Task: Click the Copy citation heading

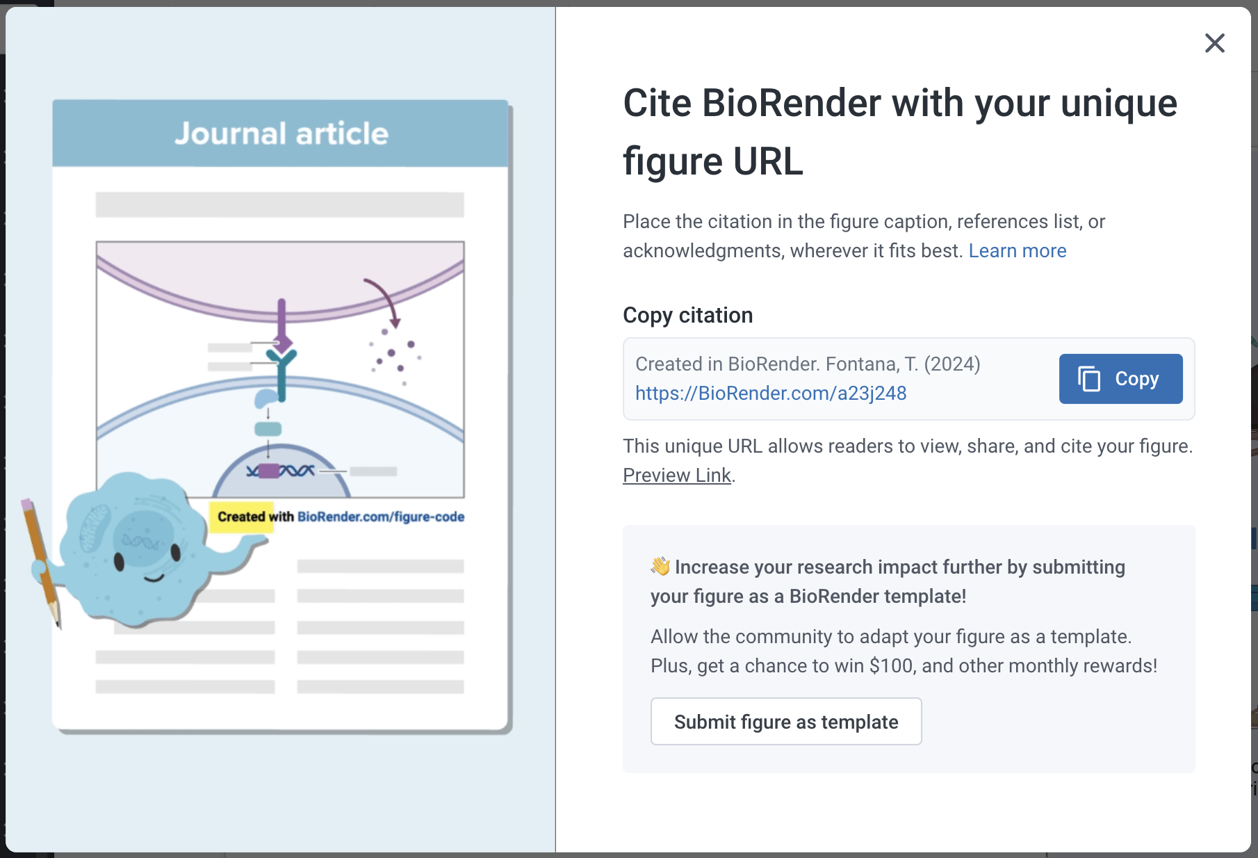Action: [687, 316]
